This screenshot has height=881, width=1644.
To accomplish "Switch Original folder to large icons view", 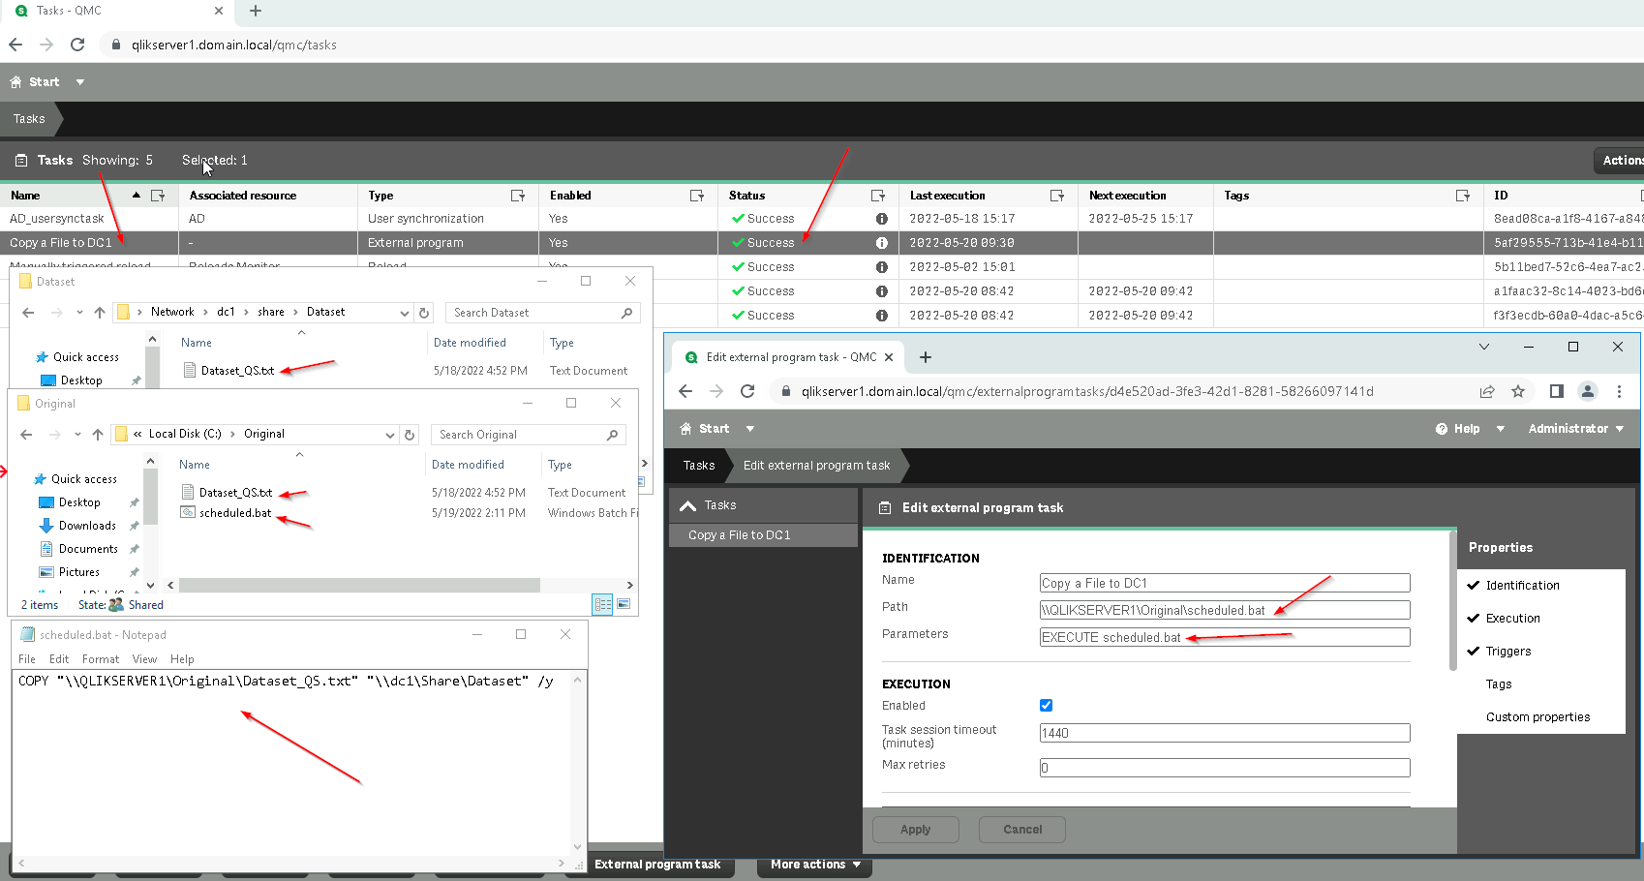I will click(x=624, y=604).
